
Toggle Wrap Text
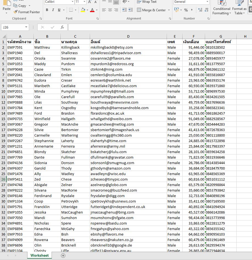coord(147,2)
